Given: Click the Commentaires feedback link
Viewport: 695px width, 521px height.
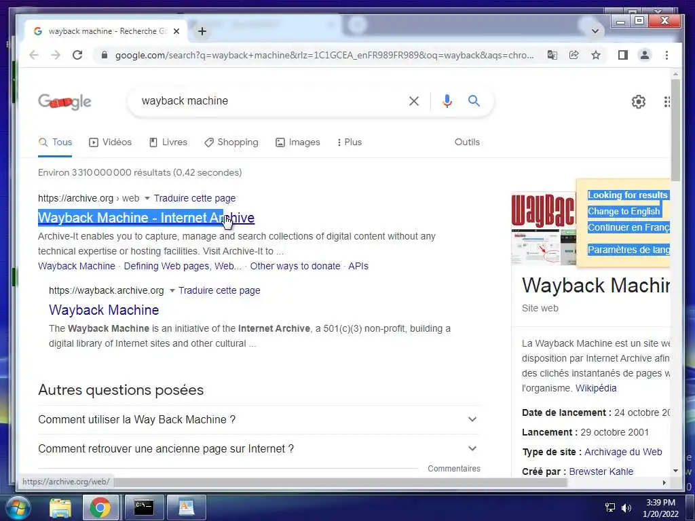Looking at the screenshot, I should pos(454,469).
